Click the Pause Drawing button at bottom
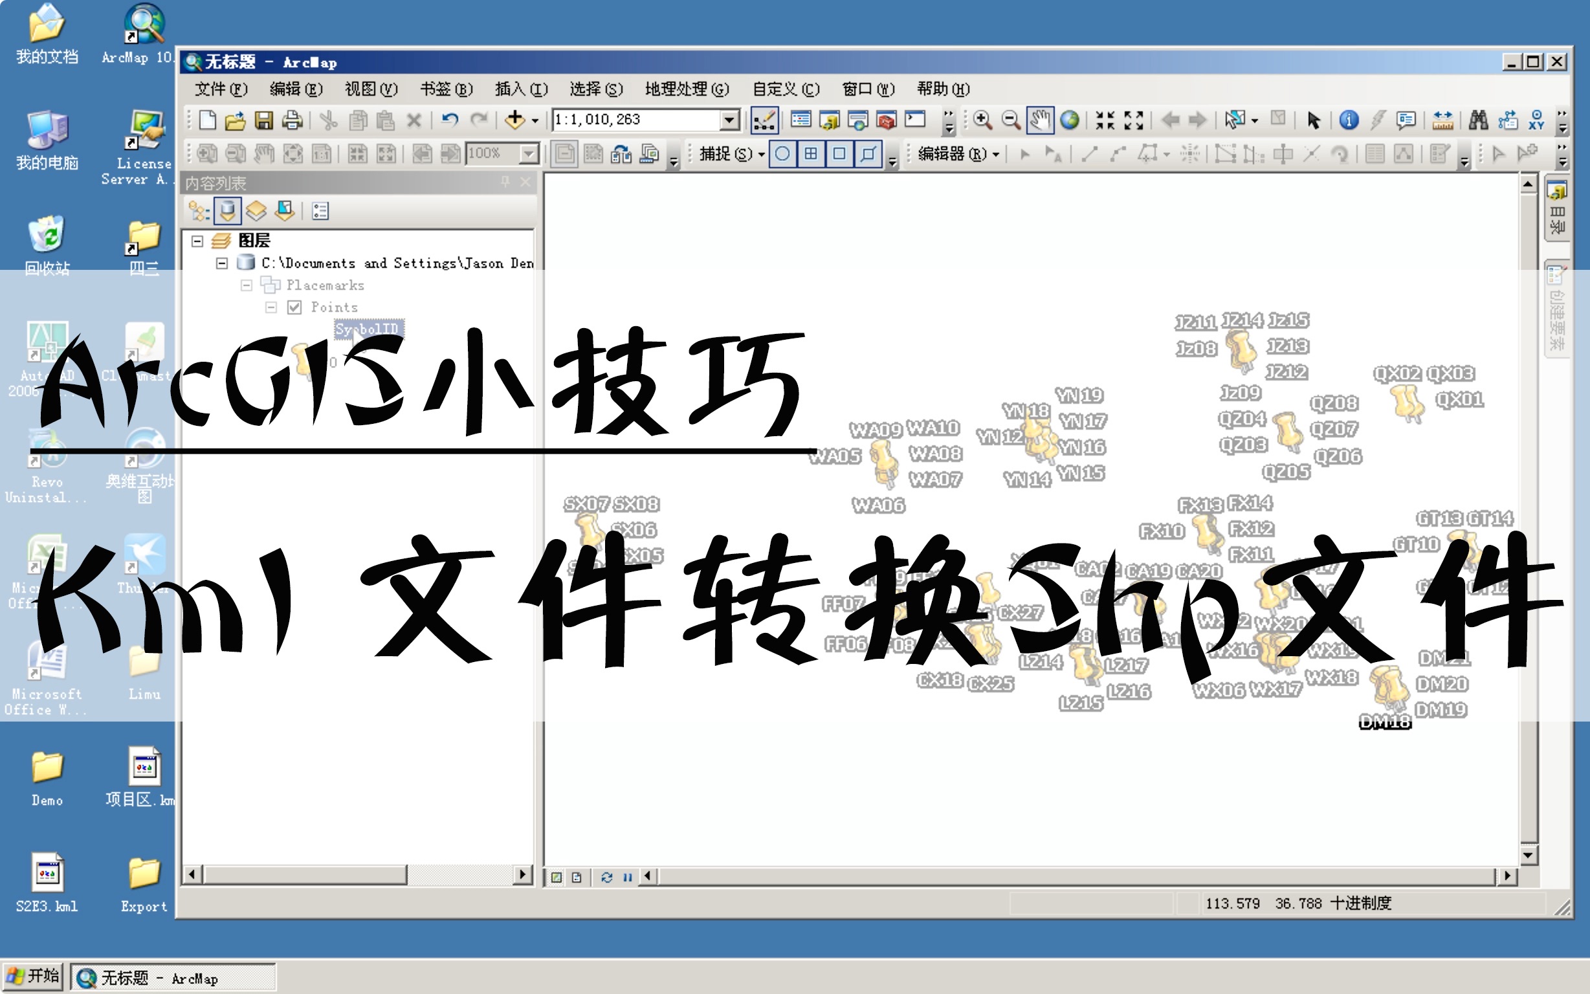The image size is (1590, 994). point(627,877)
